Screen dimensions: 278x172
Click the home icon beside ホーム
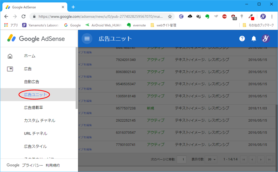pyautogui.click(x=10, y=56)
